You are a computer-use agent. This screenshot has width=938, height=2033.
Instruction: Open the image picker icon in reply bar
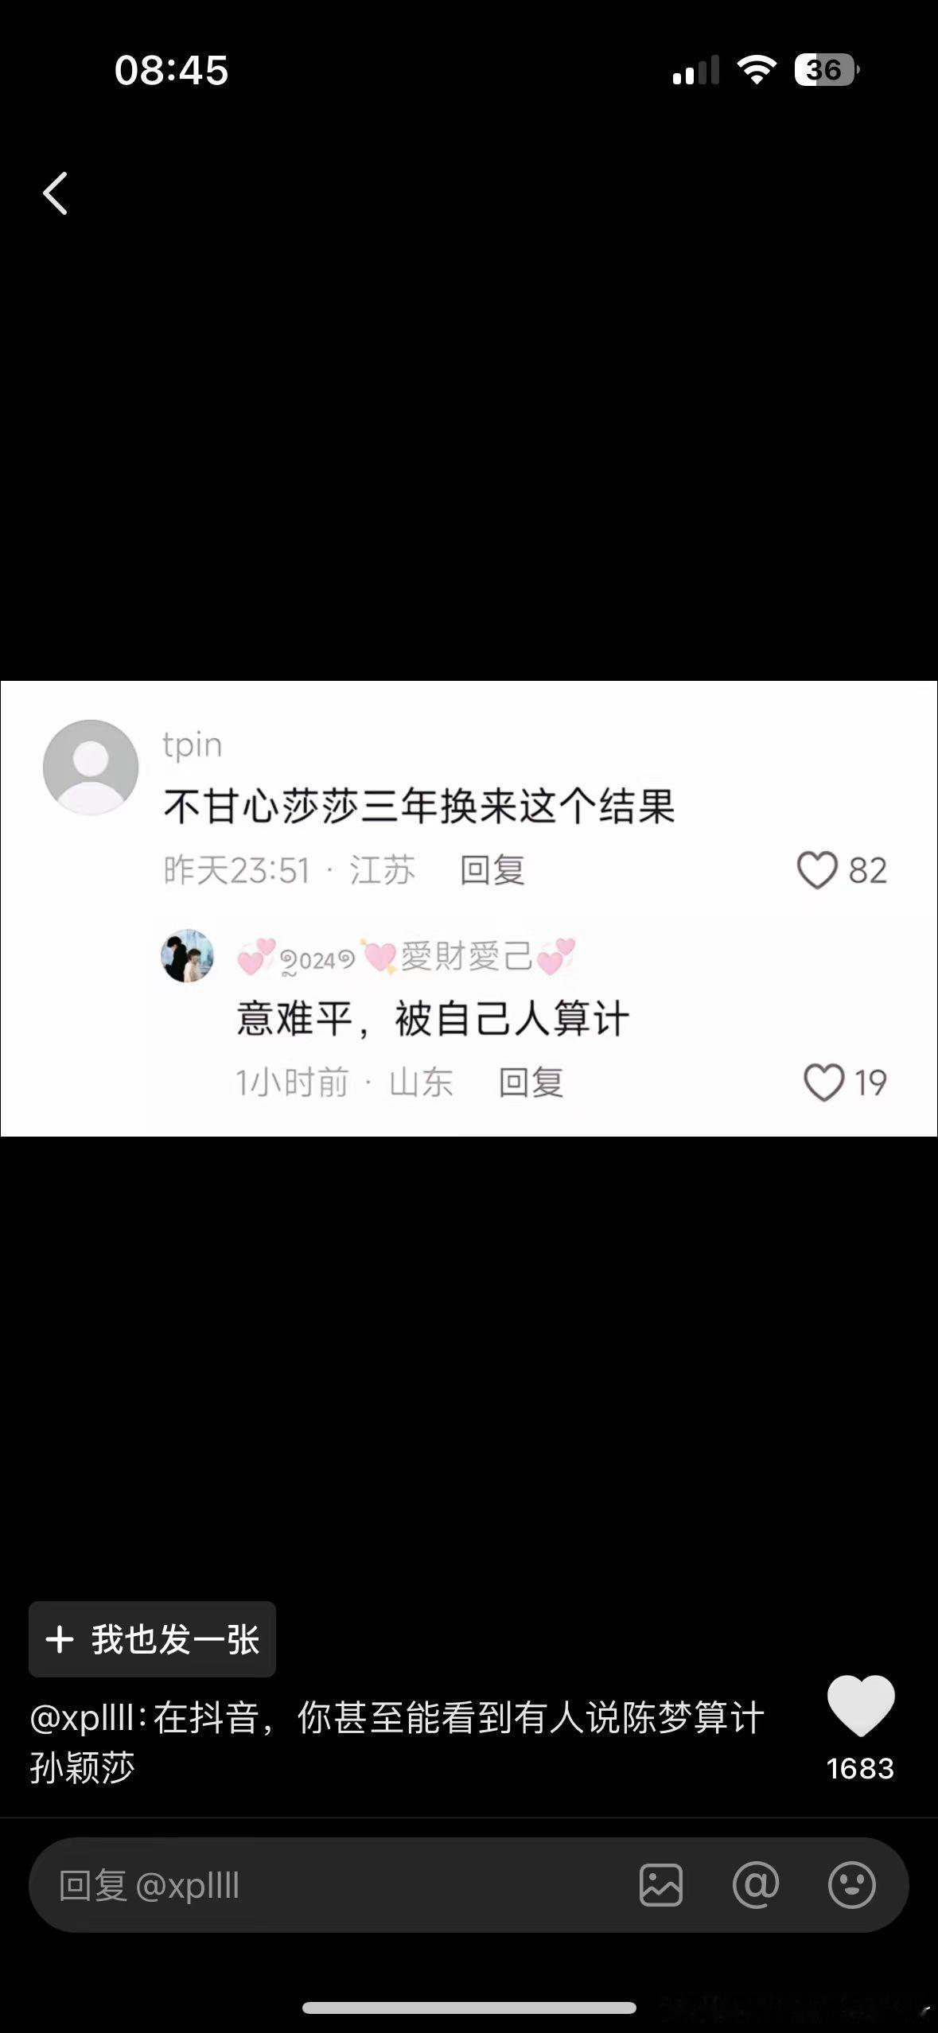661,1885
